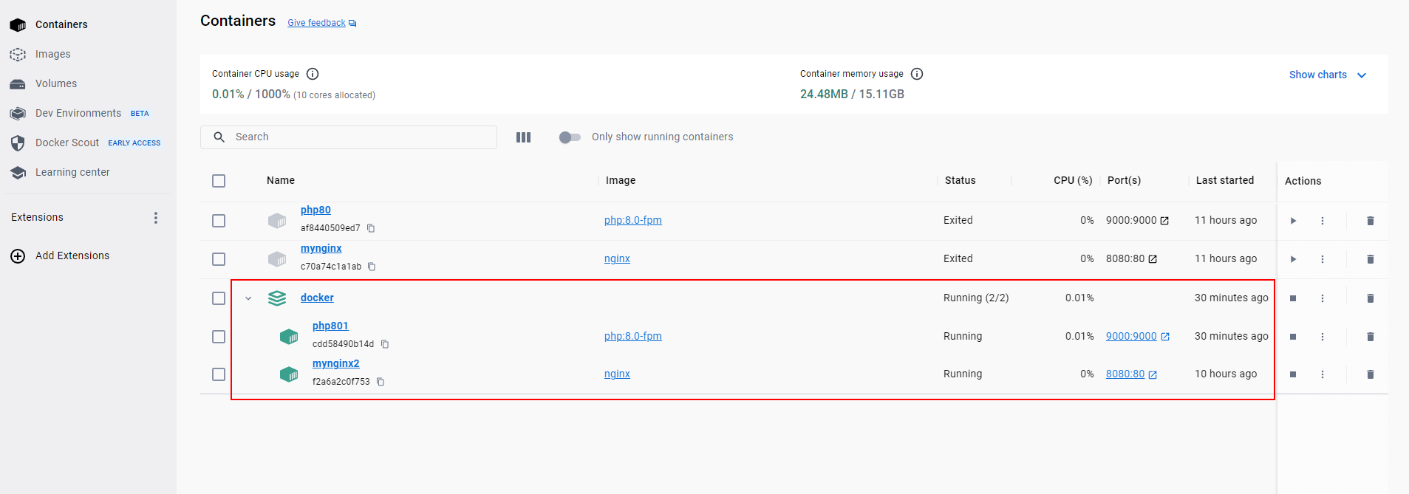Viewport: 1409px width, 494px height.
Task: Click the php80 container cube icon
Action: (277, 221)
